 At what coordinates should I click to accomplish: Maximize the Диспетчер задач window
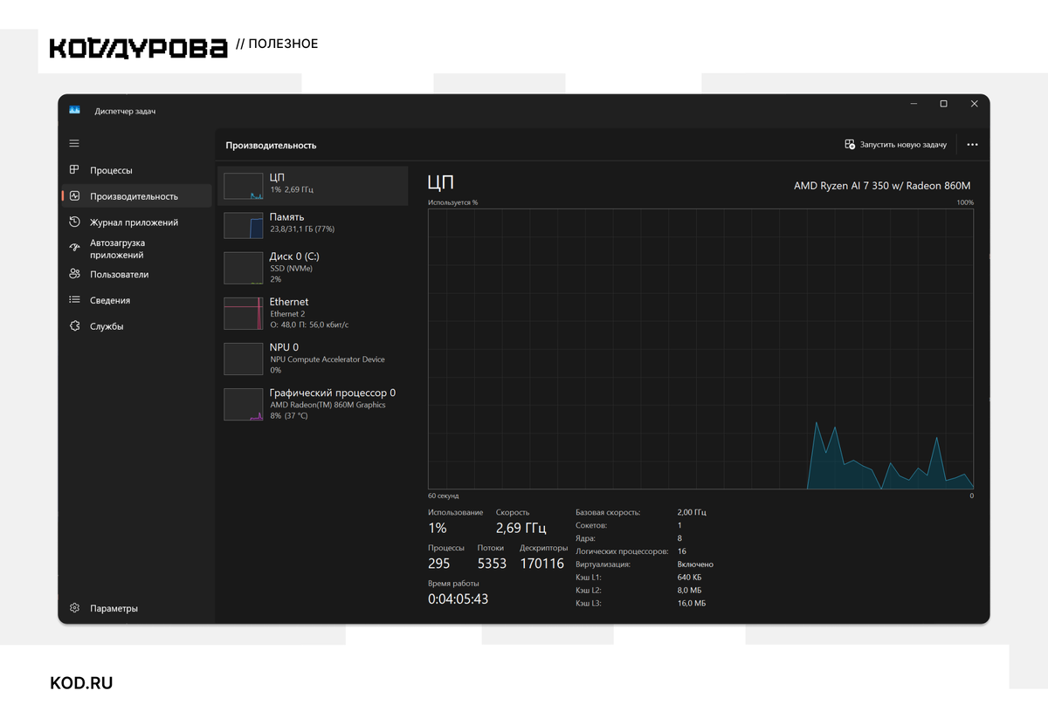point(943,104)
